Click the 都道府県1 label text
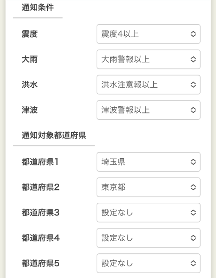Image resolution: width=216 pixels, height=278 pixels. click(x=40, y=162)
